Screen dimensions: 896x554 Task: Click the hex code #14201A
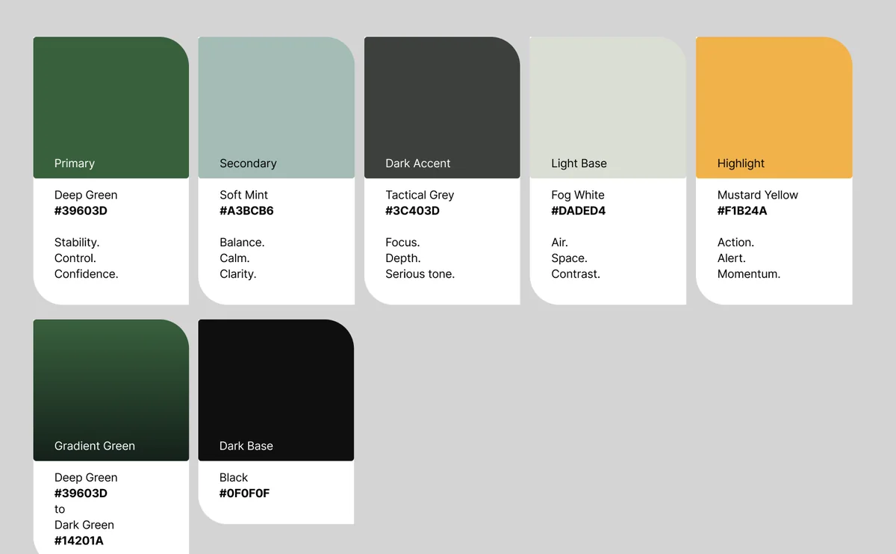[x=79, y=541]
